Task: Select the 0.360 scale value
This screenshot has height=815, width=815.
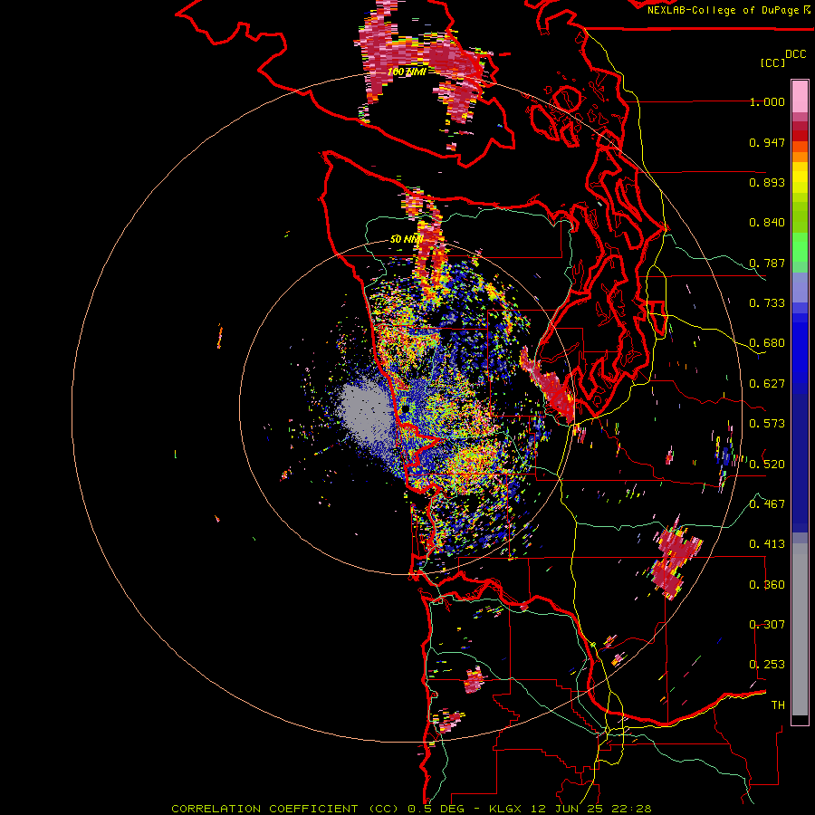Action: pyautogui.click(x=767, y=585)
